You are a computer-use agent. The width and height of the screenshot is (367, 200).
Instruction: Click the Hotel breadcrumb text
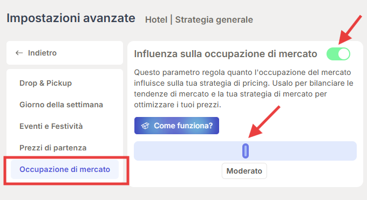pos(156,19)
